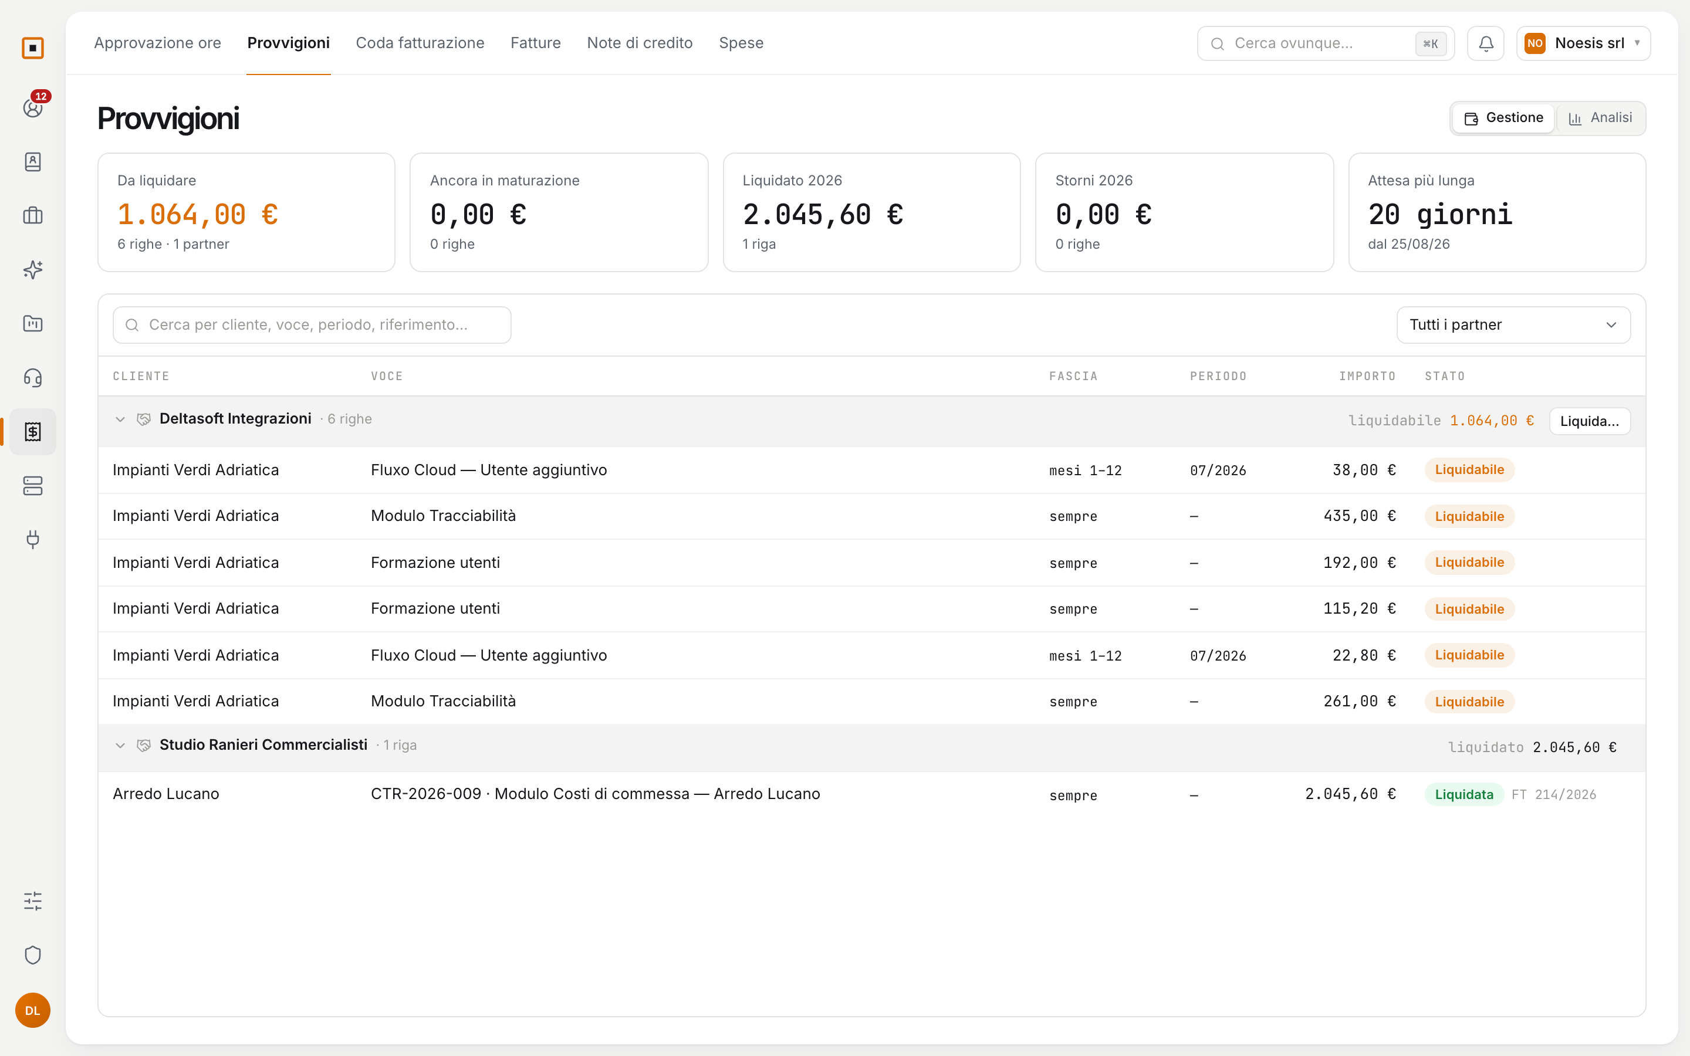This screenshot has width=1690, height=1056.
Task: Focus the Cerca per cliente search field
Action: (312, 325)
